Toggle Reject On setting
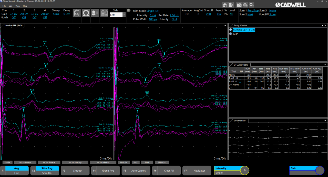Image resolution: width=328 pixels, height=177 pixels. click(x=219, y=14)
